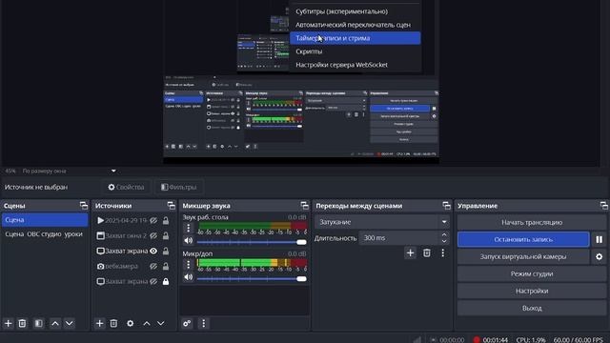The width and height of the screenshot is (610, 343).
Task: Undock the Источники panel
Action: pos(172,206)
